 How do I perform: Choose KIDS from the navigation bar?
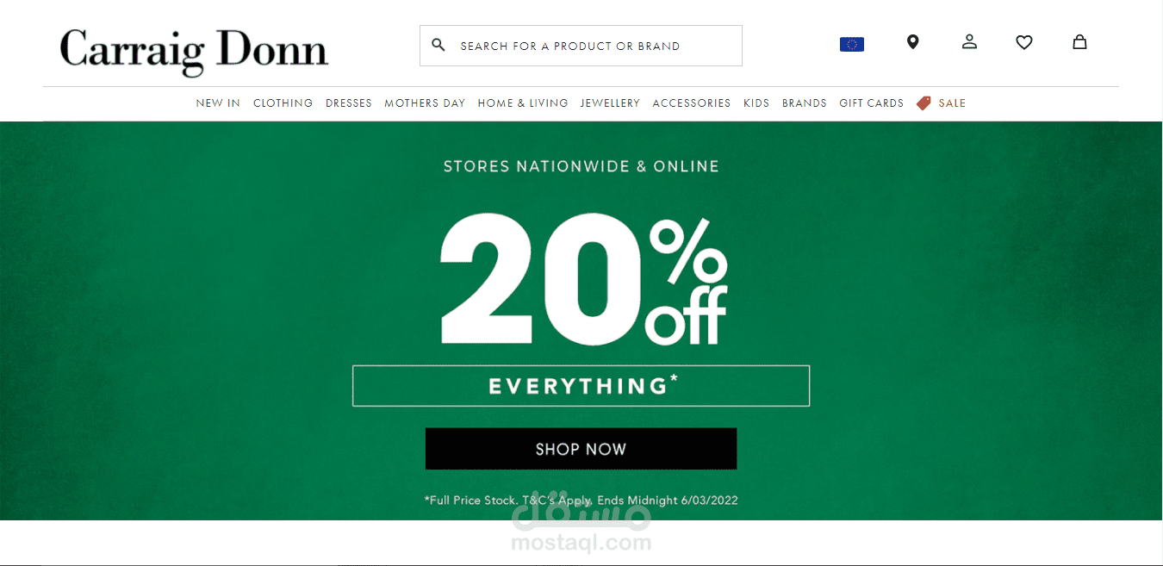(x=756, y=103)
